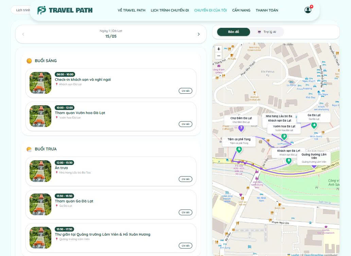Click Chi tiết for Tham quan Ga Đà Lạt

point(185,213)
